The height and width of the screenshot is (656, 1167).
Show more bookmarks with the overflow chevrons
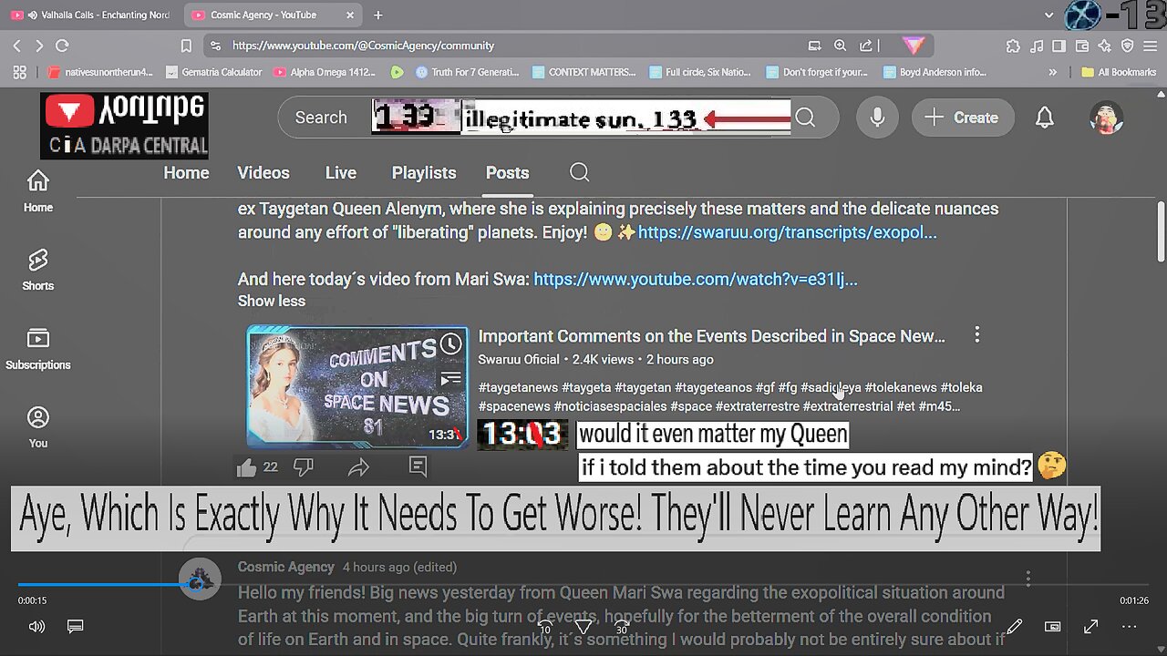tap(1053, 72)
